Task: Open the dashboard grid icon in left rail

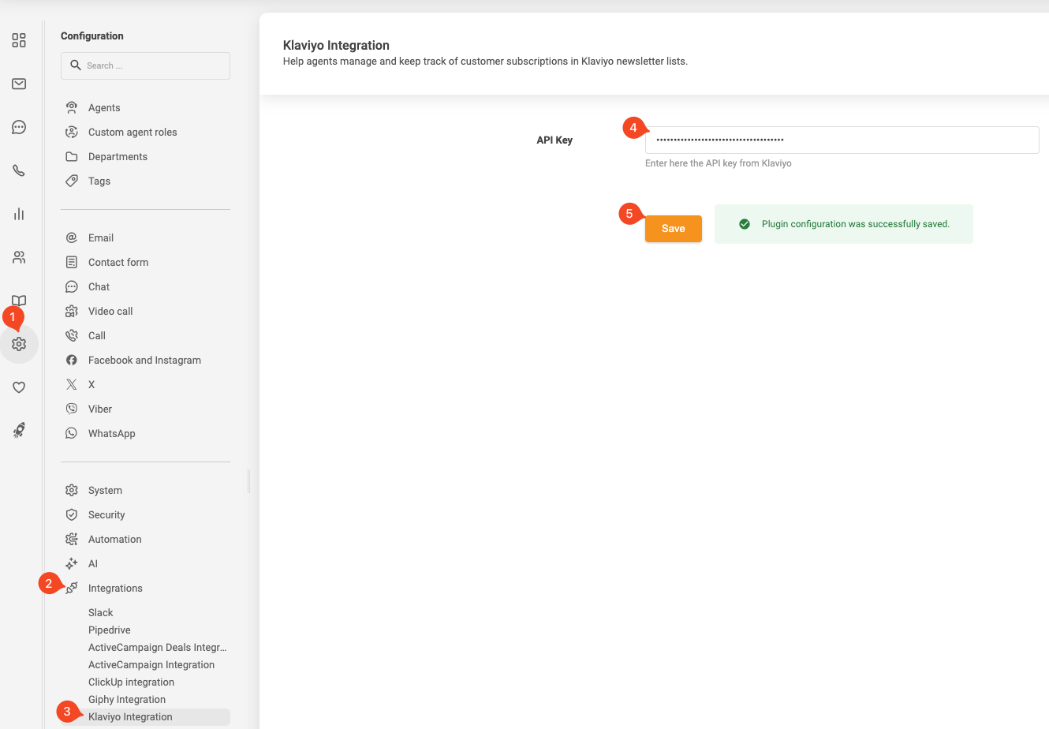Action: [x=19, y=40]
